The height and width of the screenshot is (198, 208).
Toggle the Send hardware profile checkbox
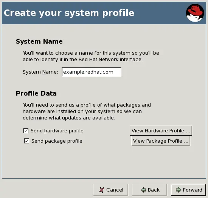point(26,130)
